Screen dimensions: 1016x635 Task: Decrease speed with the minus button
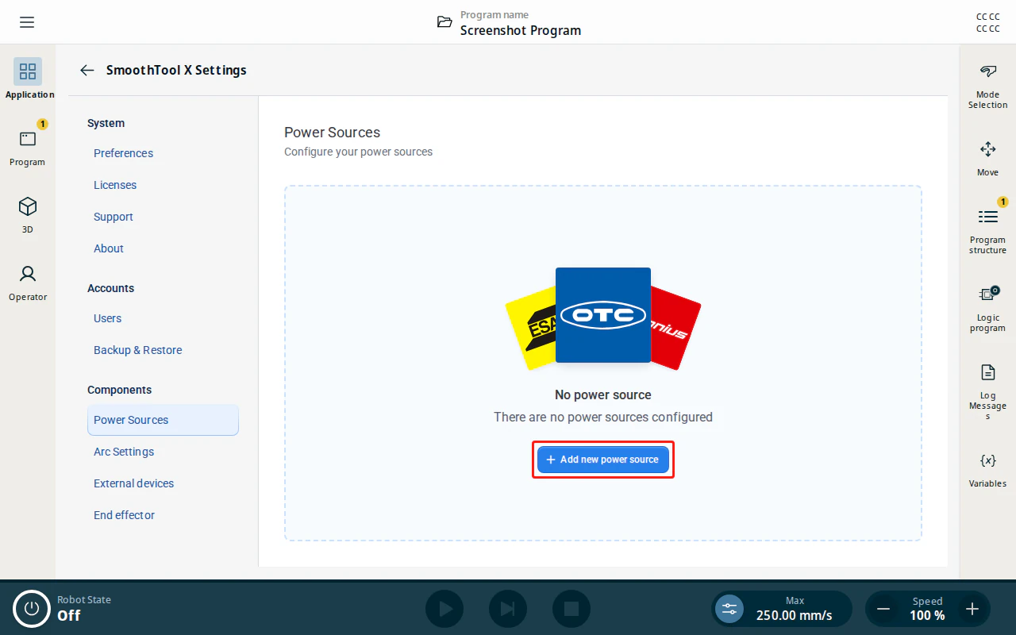click(883, 609)
